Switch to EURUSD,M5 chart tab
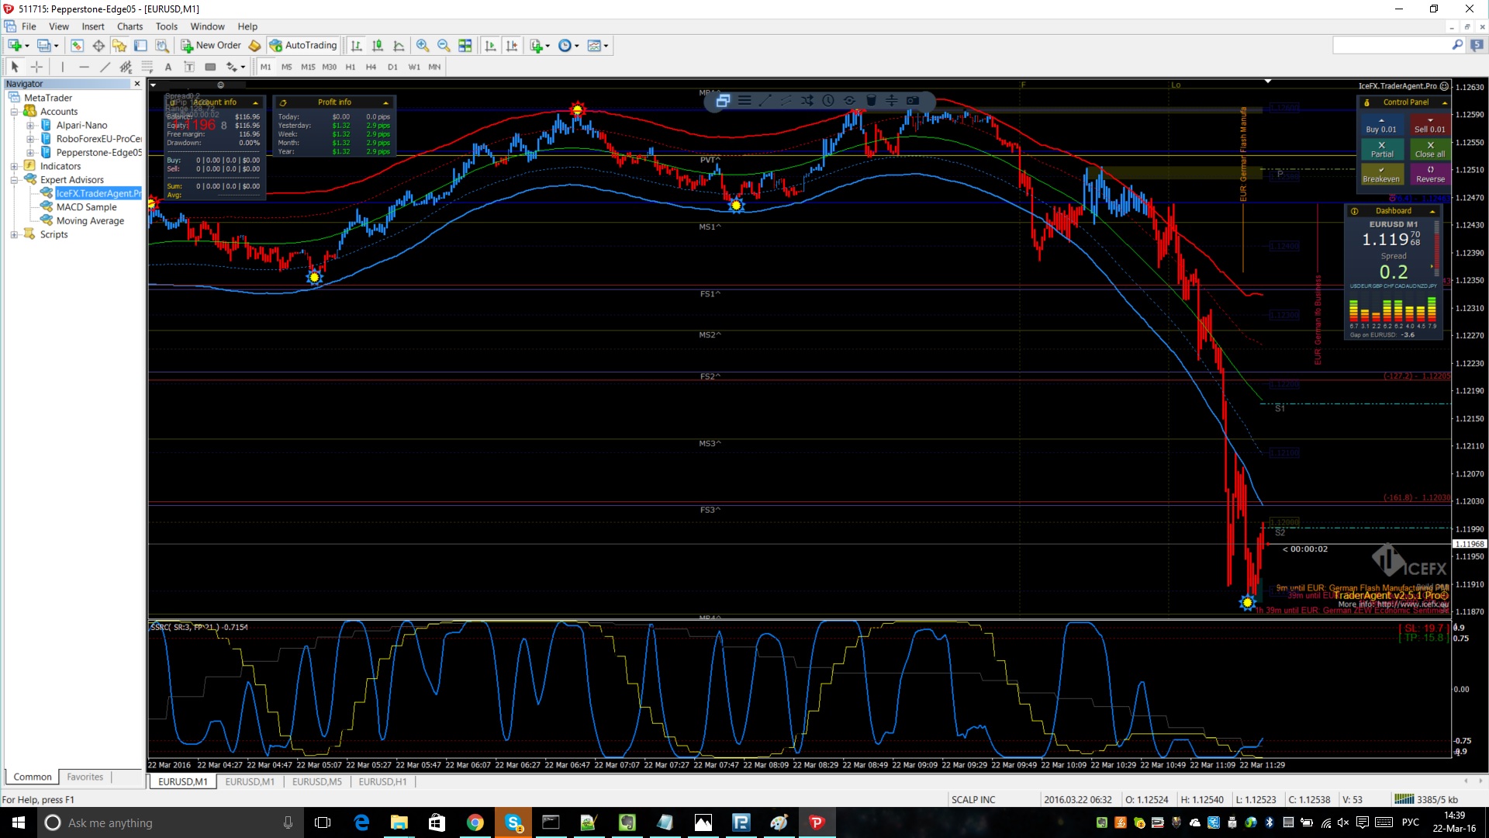This screenshot has width=1489, height=838. (316, 781)
